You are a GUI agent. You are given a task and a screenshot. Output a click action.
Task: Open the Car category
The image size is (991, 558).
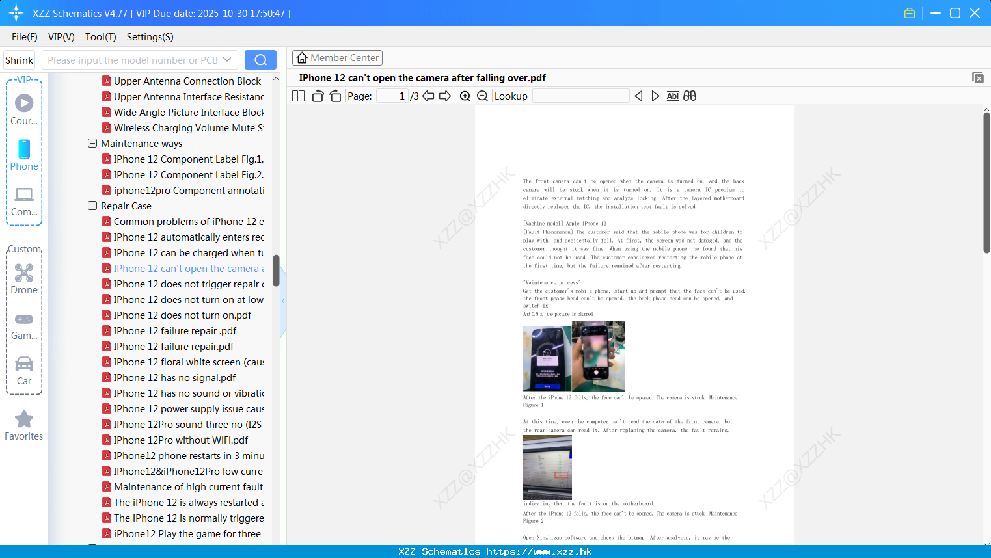click(x=24, y=371)
